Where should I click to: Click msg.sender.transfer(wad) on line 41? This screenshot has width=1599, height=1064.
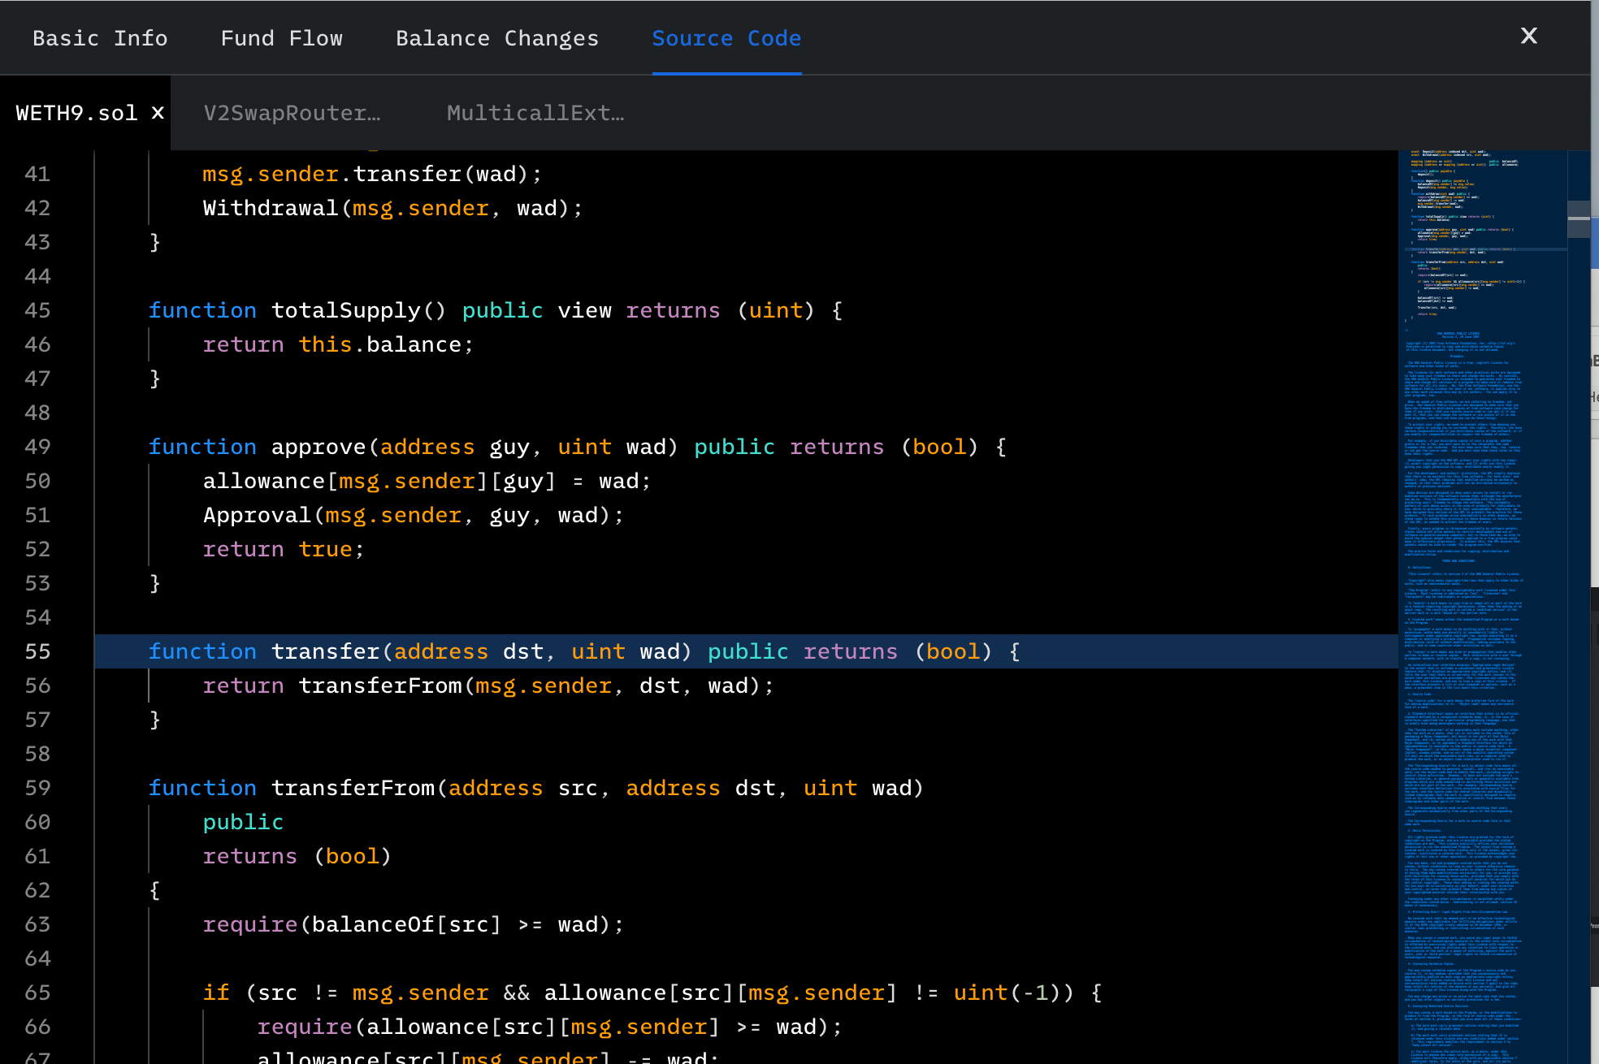coord(373,175)
